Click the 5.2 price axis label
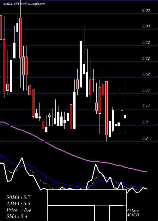 pos(145,138)
